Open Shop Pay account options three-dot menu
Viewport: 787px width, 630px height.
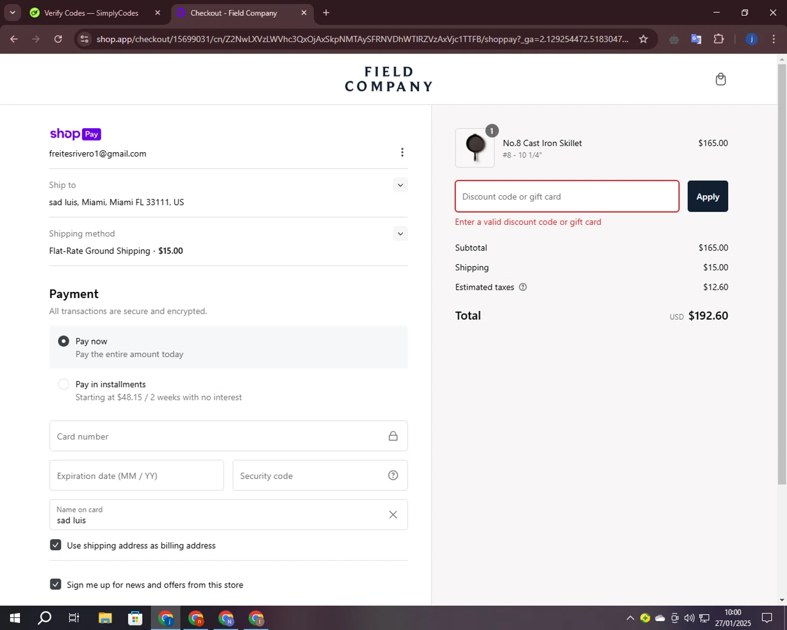[x=402, y=152]
